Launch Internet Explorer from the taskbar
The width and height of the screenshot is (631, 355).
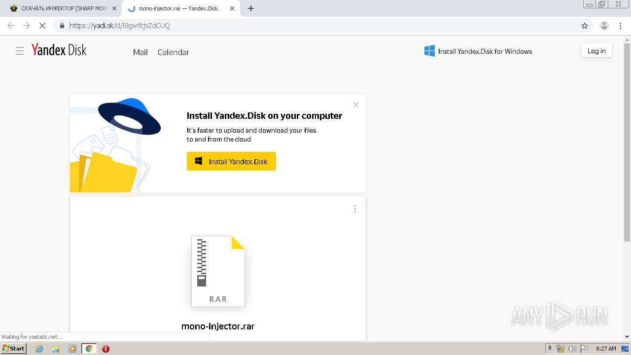pyautogui.click(x=39, y=349)
